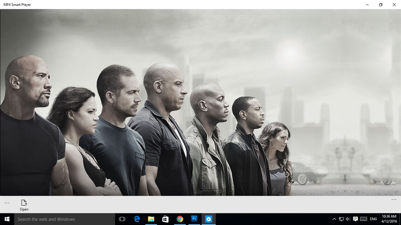Switch to Google Chrome in the taskbar
Screen dimensions: 401x225
coord(180,219)
